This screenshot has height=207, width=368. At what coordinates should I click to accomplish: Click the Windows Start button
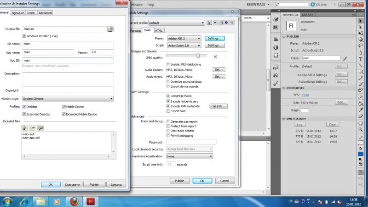[x=7, y=201]
